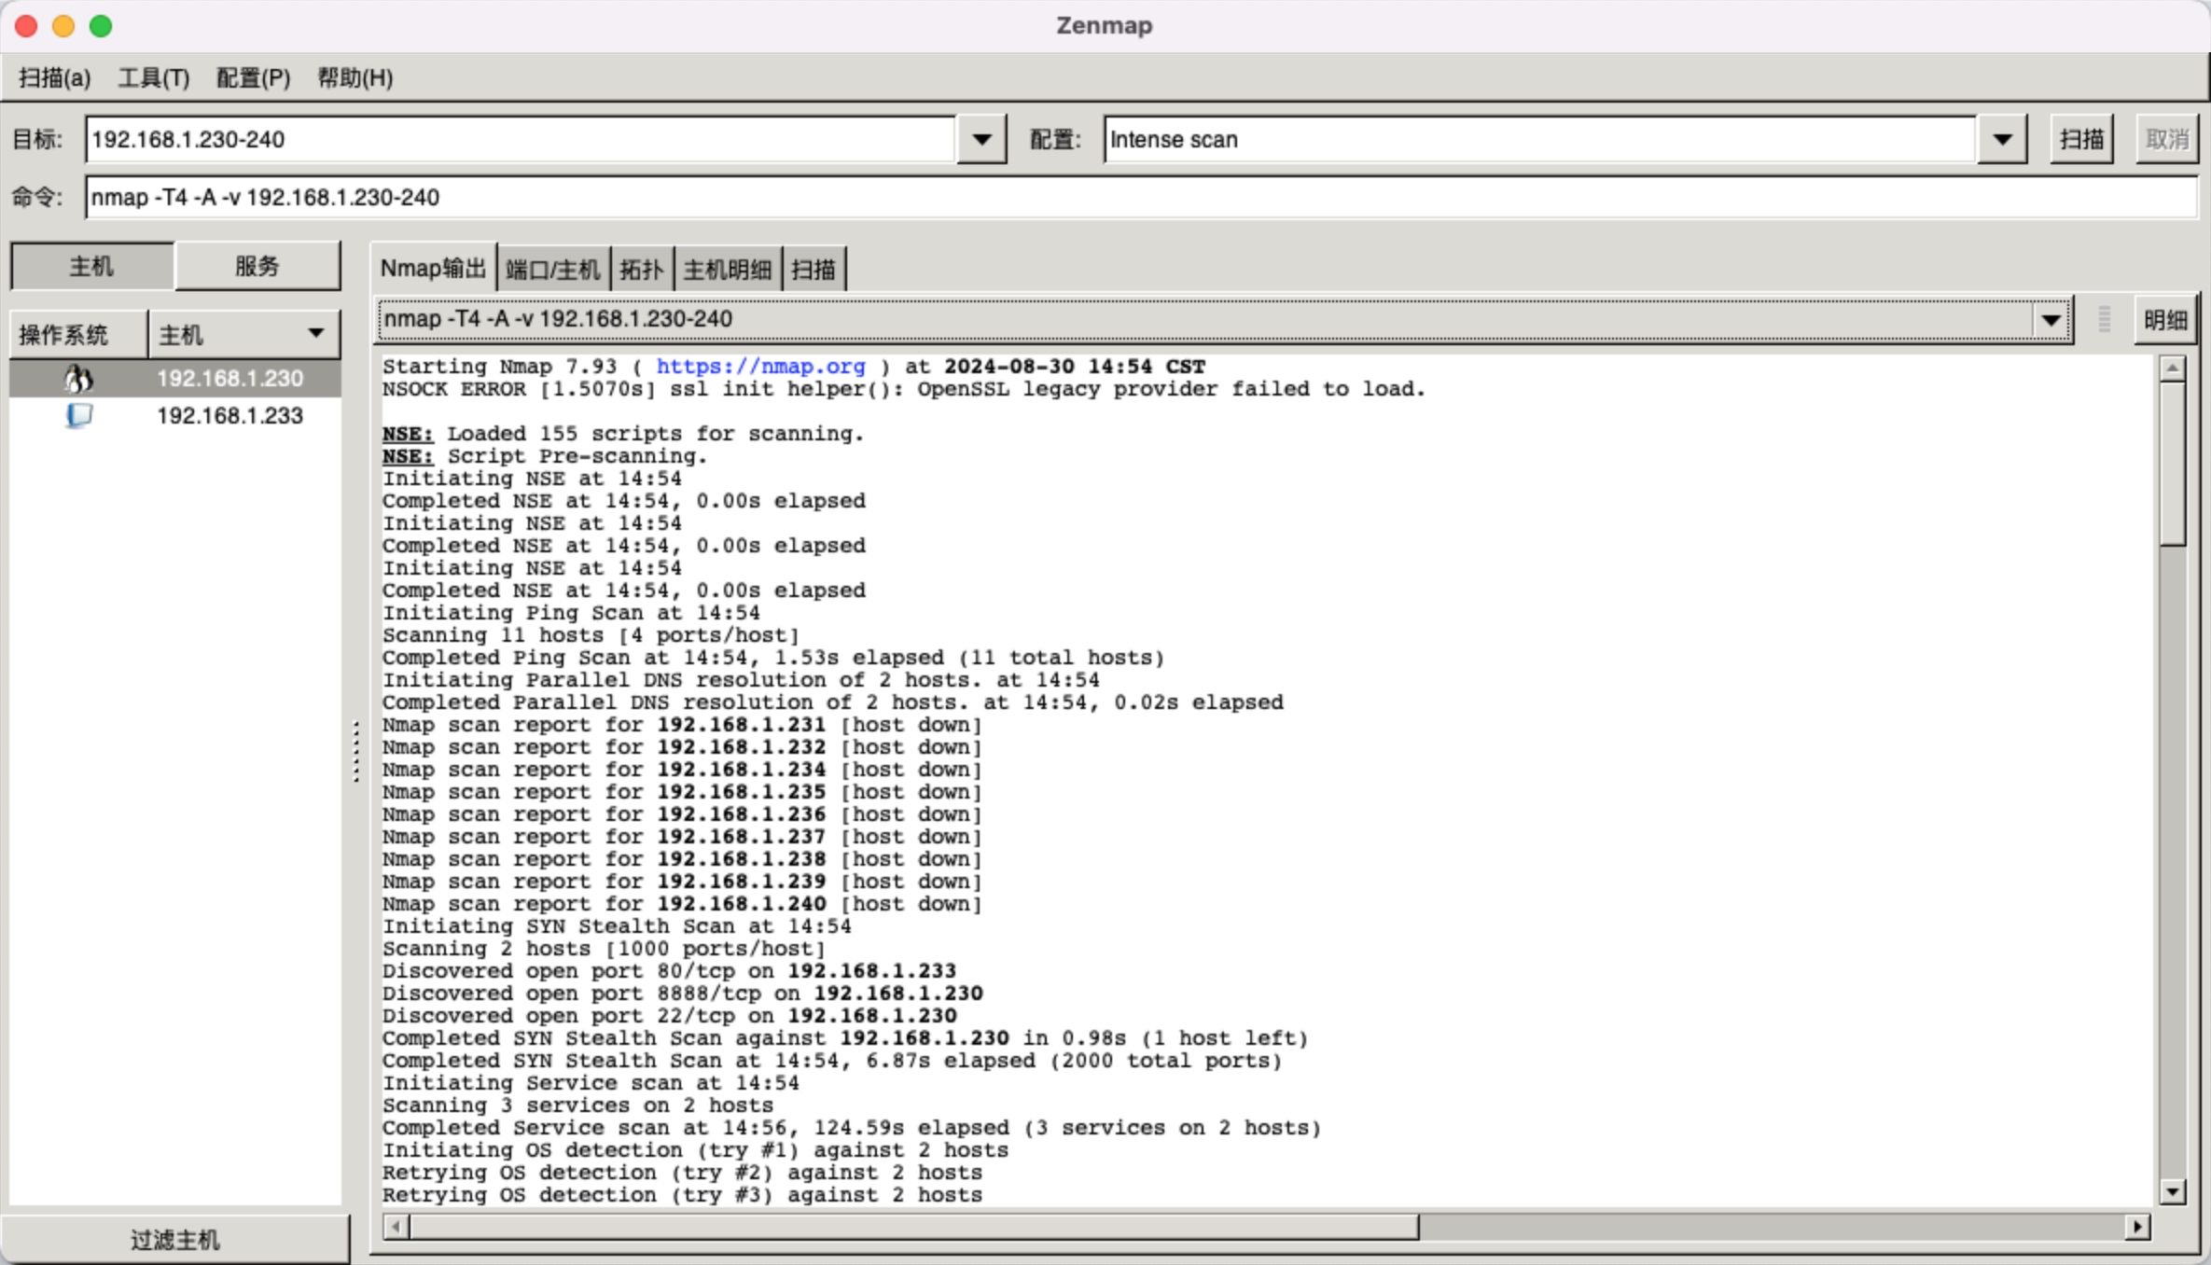Click the 取消 cancel button

point(2166,140)
